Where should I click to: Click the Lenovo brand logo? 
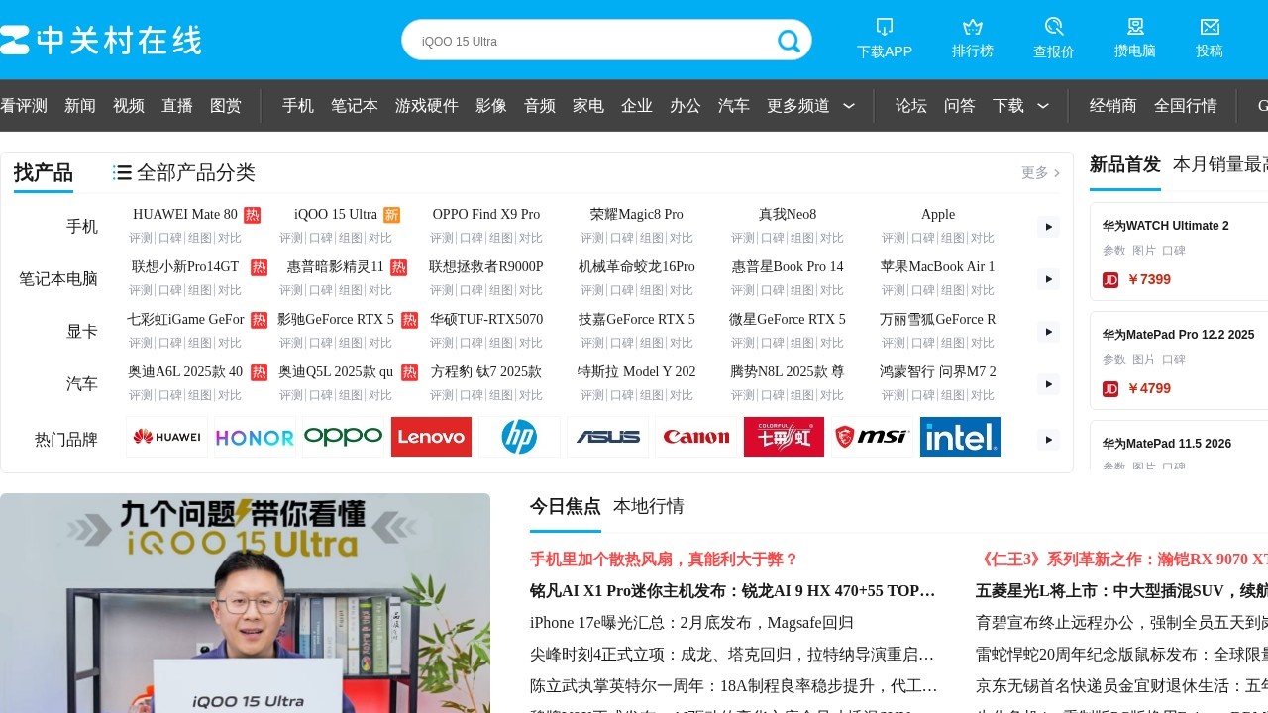pyautogui.click(x=431, y=437)
